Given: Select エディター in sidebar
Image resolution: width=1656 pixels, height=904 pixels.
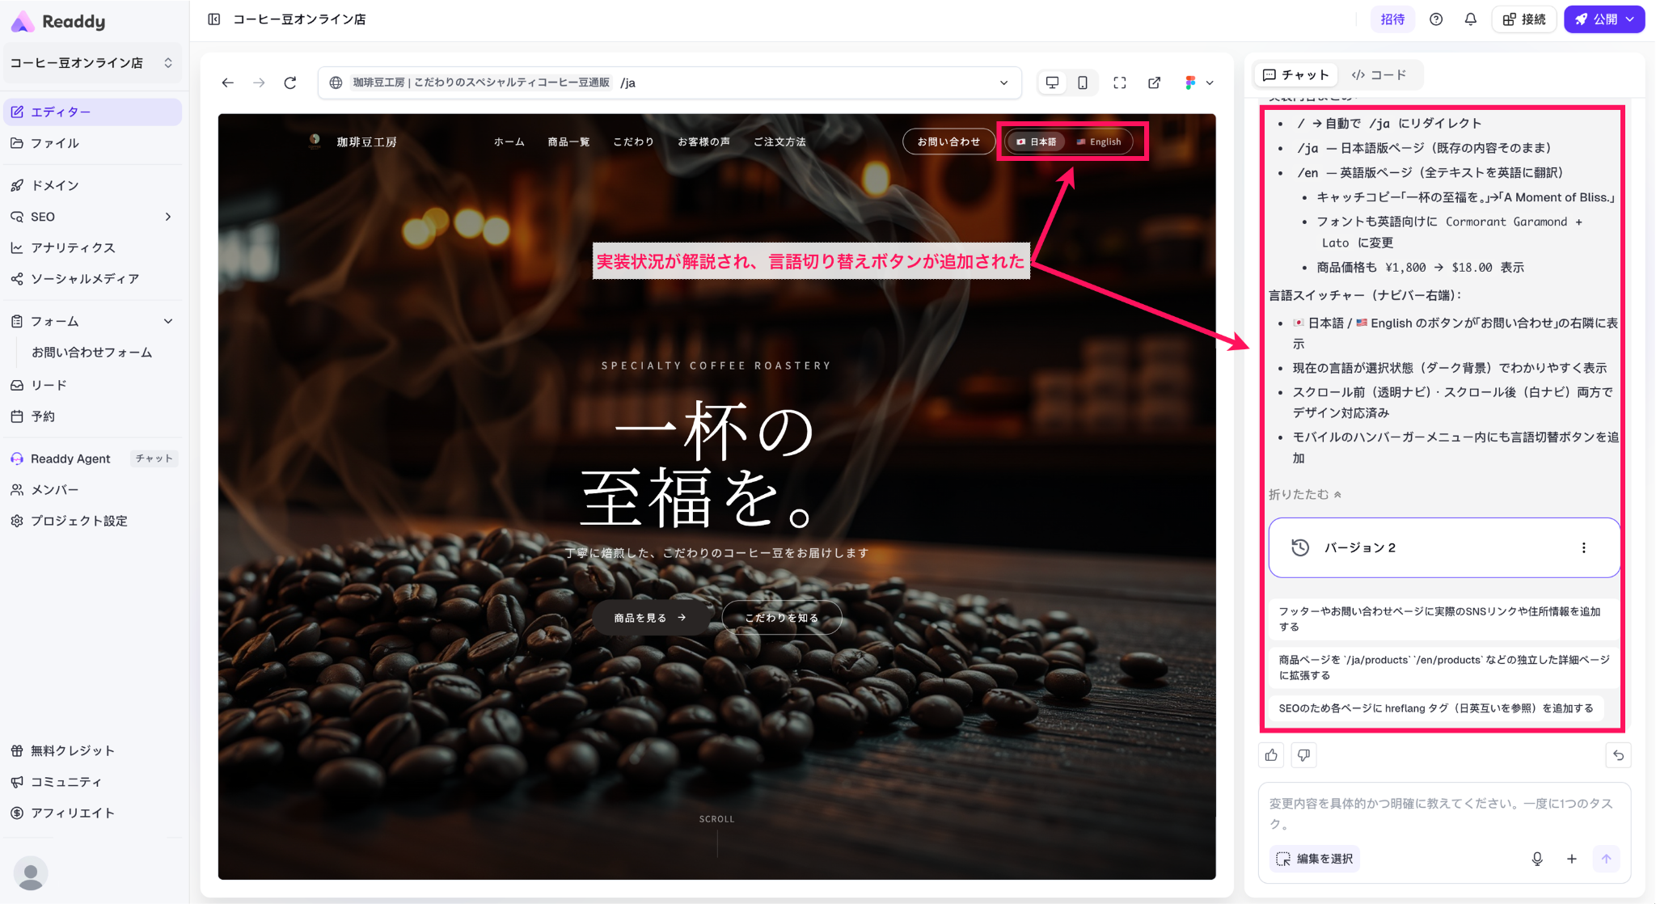Looking at the screenshot, I should [92, 112].
